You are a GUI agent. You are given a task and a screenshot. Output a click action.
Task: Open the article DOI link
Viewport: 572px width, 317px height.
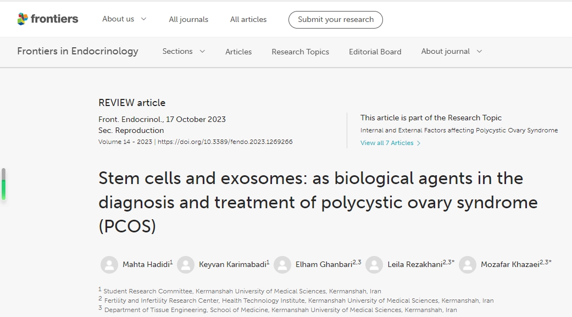pyautogui.click(x=225, y=142)
